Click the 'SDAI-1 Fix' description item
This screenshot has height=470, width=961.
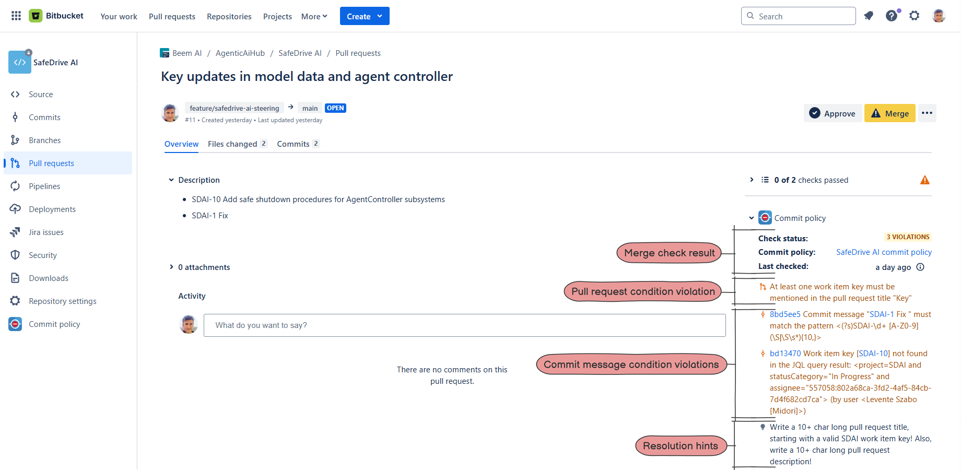209,216
